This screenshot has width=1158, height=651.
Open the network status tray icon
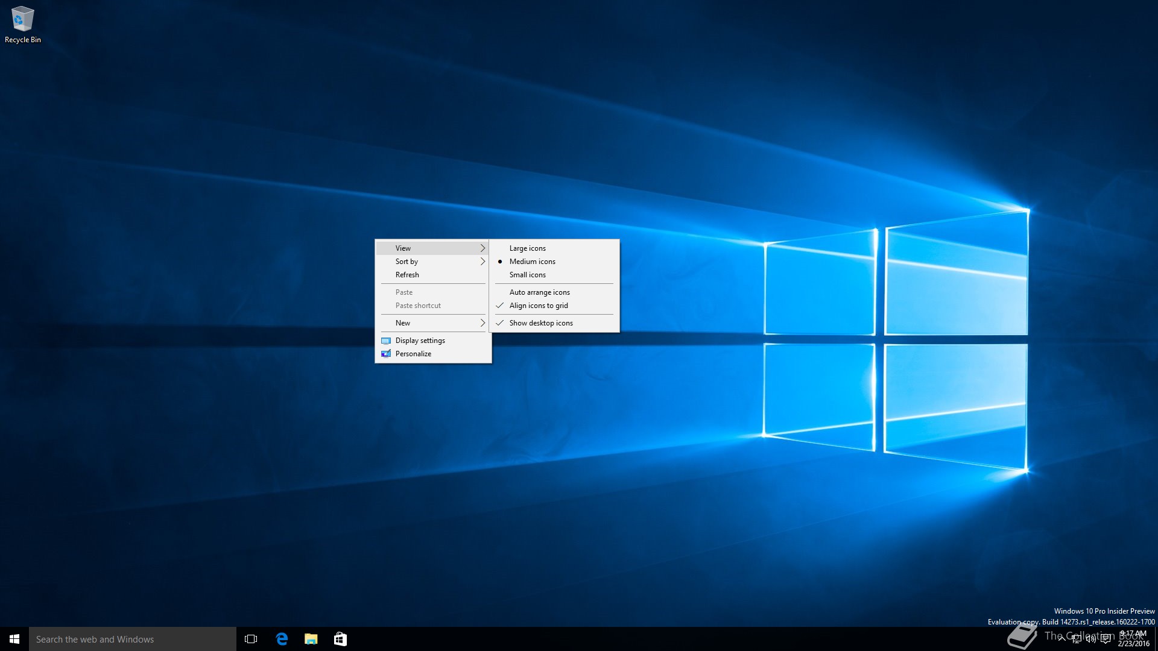pyautogui.click(x=1077, y=639)
